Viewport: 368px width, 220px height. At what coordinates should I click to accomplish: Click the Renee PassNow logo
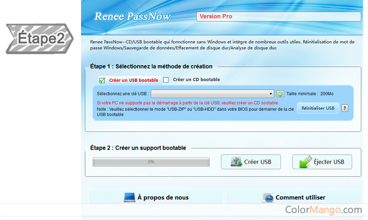(132, 17)
